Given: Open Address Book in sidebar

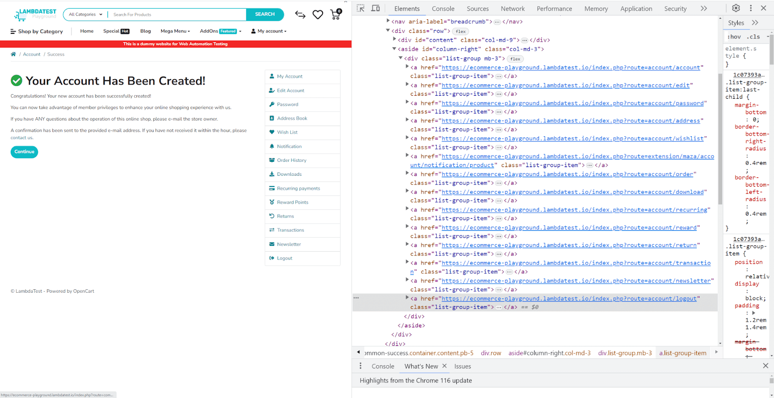Looking at the screenshot, I should pos(302,118).
